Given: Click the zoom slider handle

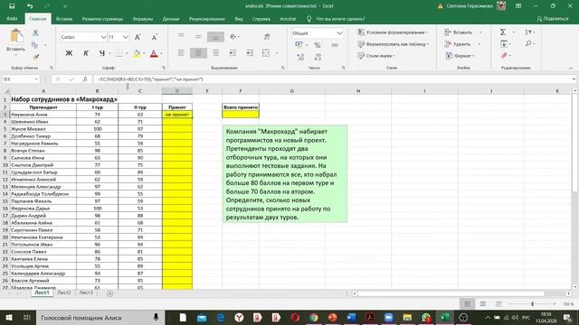Looking at the screenshot, I should 532,304.
